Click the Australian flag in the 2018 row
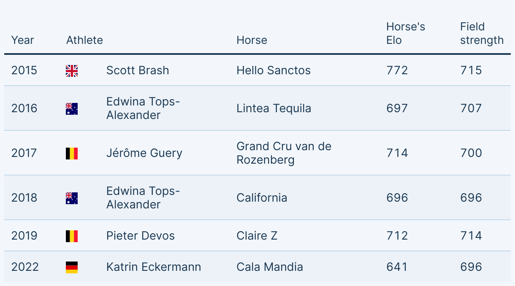The width and height of the screenshot is (515, 286). pos(72,198)
